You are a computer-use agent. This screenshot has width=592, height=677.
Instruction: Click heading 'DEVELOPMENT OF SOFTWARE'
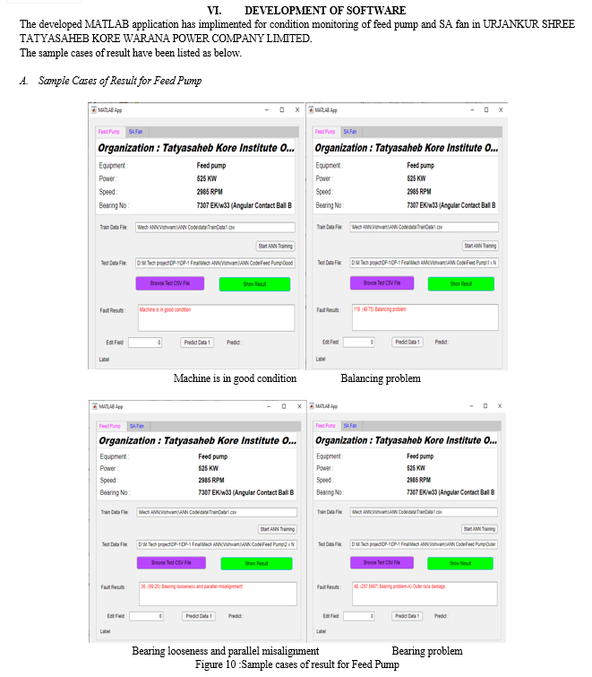tap(325, 11)
